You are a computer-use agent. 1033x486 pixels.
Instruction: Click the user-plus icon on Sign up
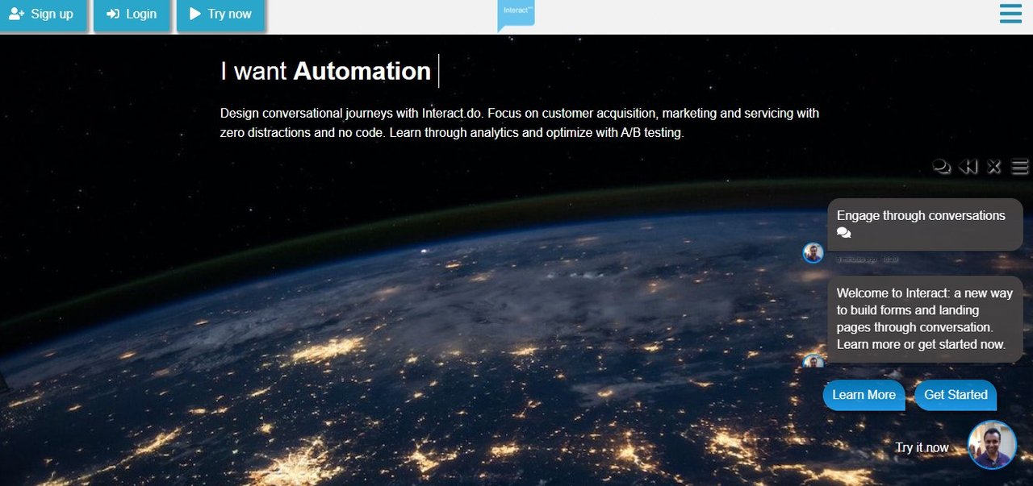(x=16, y=14)
